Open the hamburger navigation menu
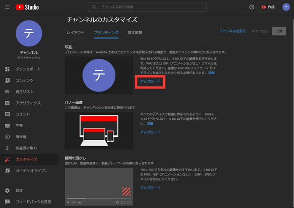294x208 pixels. [7, 7]
